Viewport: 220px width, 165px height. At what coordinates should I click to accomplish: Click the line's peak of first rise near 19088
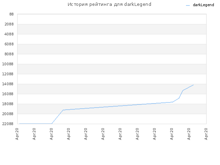(63, 110)
